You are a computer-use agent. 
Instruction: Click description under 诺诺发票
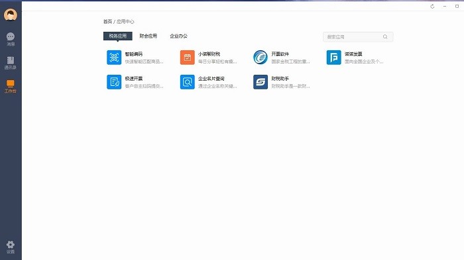364,62
